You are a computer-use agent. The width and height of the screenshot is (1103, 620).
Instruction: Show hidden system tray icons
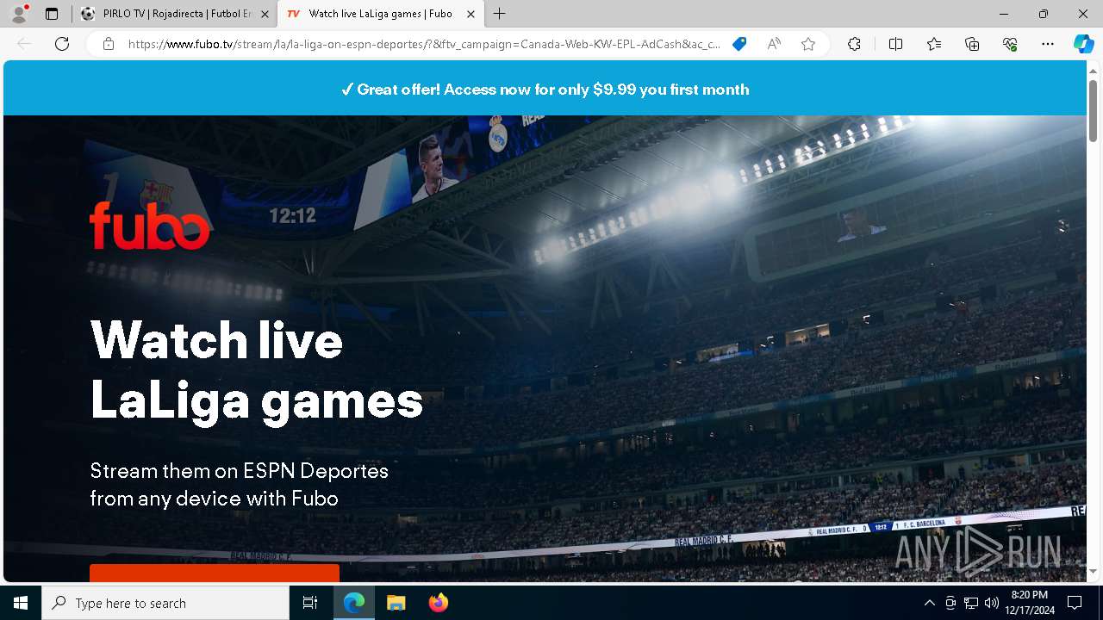(929, 603)
